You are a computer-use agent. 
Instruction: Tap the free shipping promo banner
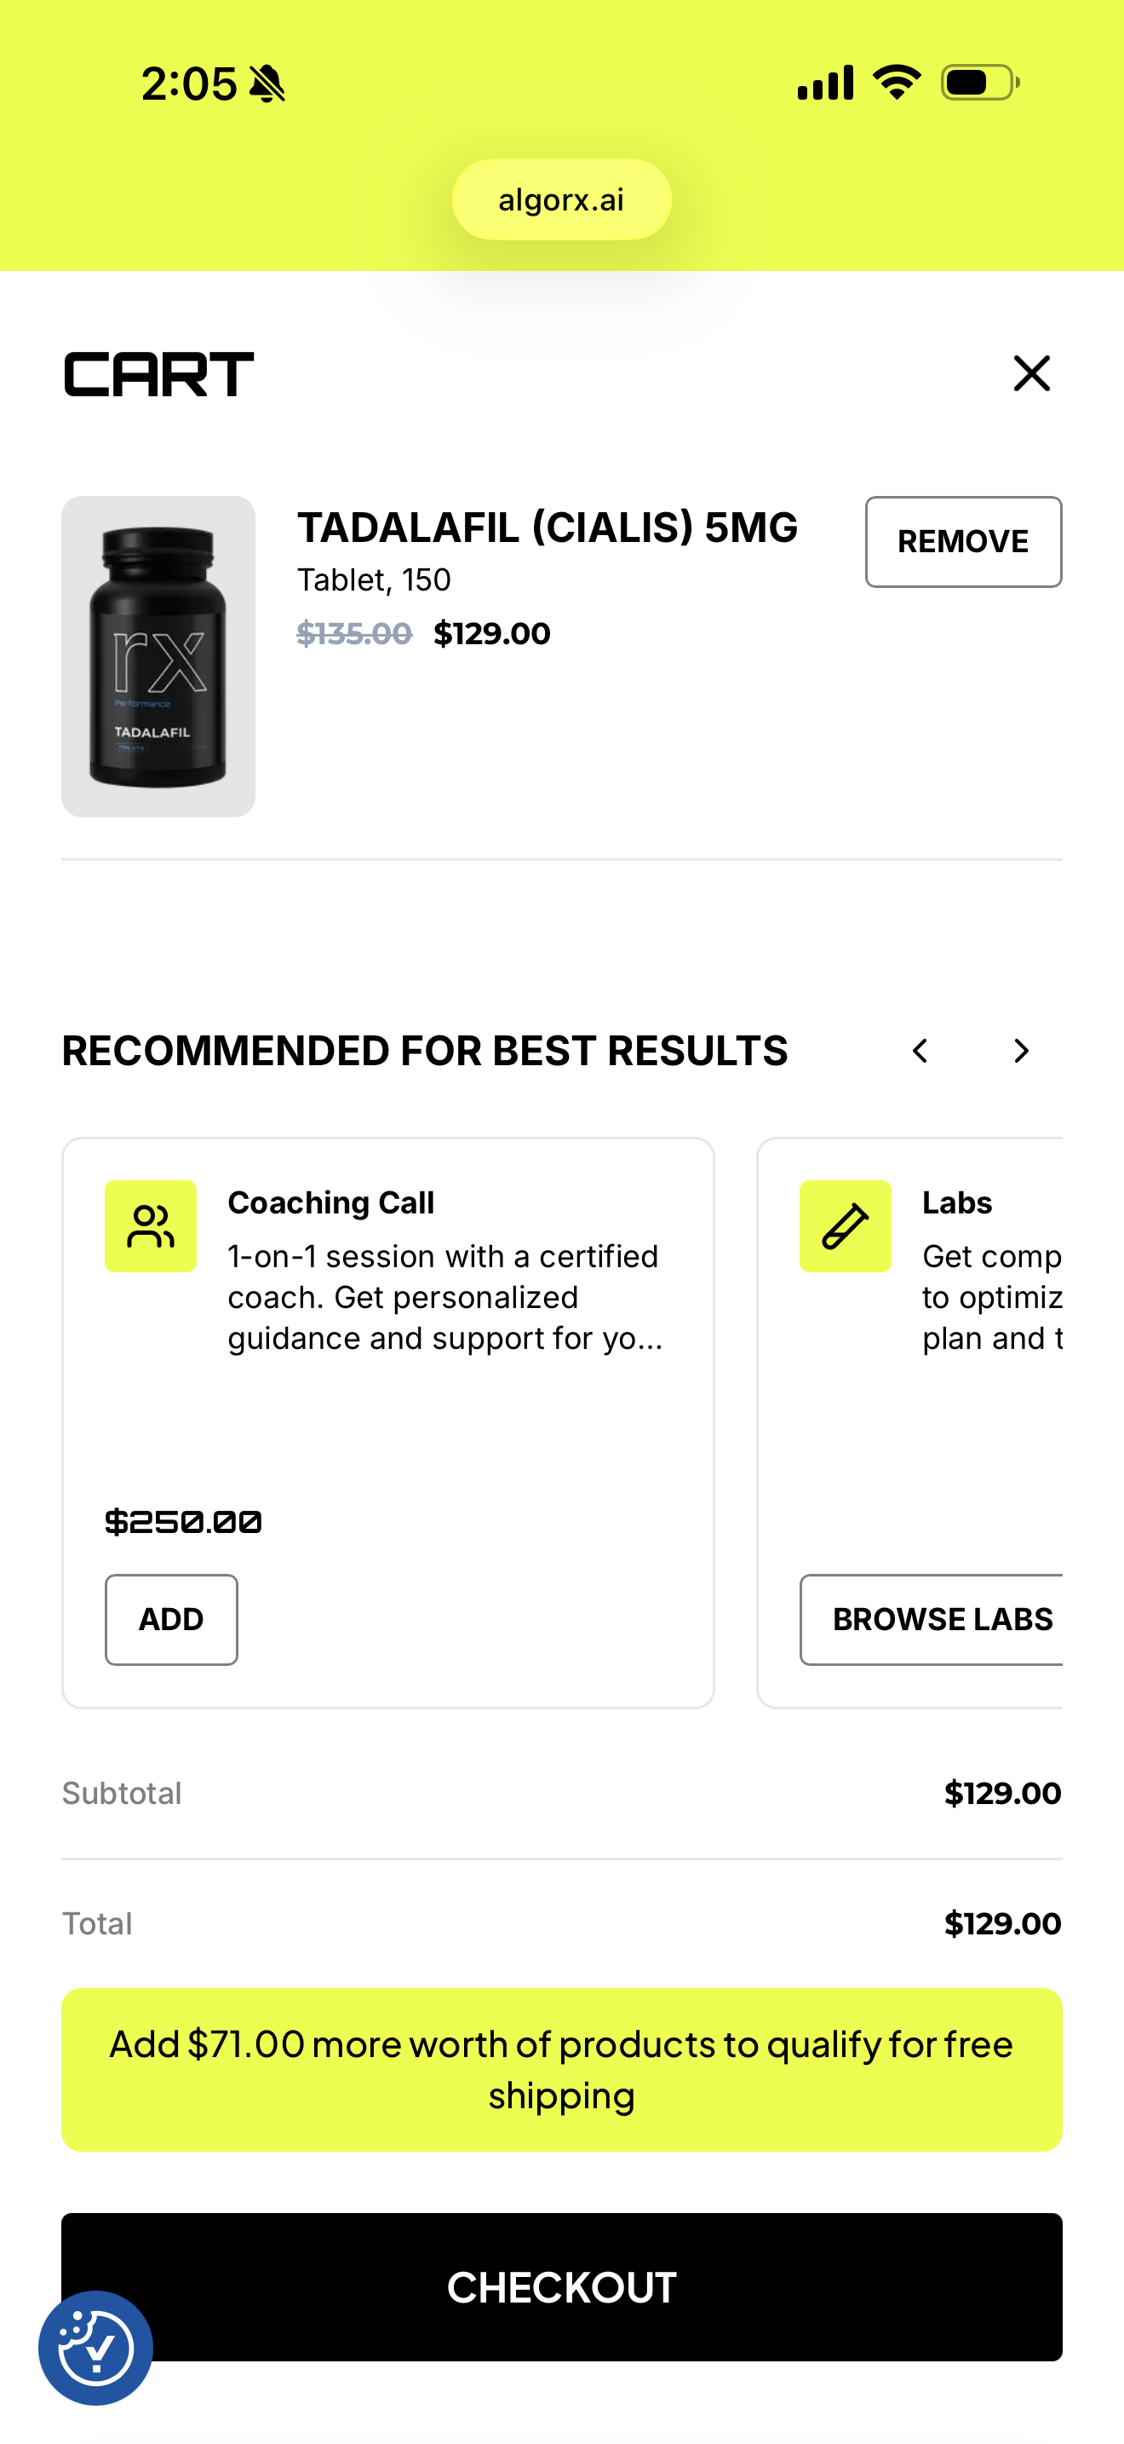point(561,2069)
